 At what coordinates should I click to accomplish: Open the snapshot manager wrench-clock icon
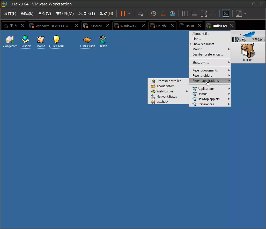[172, 14]
